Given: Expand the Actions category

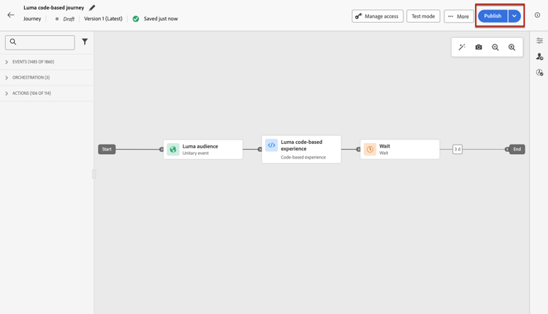Looking at the screenshot, I should pyautogui.click(x=47, y=93).
